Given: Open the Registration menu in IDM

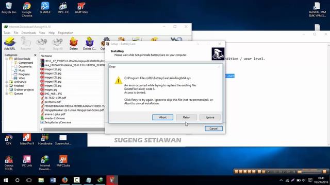Looking at the screenshot, I should click(x=65, y=33).
